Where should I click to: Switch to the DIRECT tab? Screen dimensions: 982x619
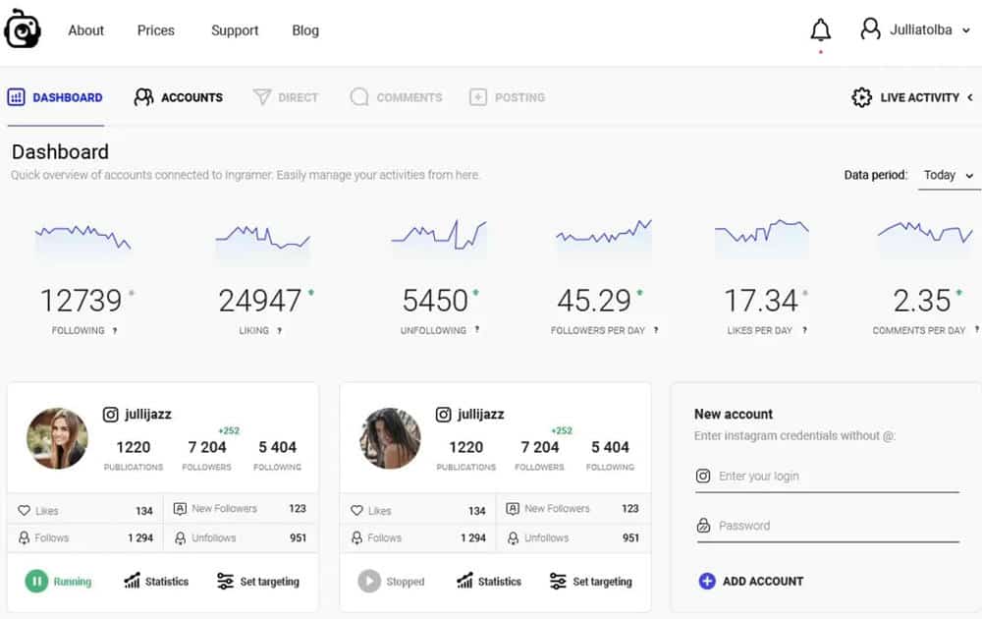286,97
